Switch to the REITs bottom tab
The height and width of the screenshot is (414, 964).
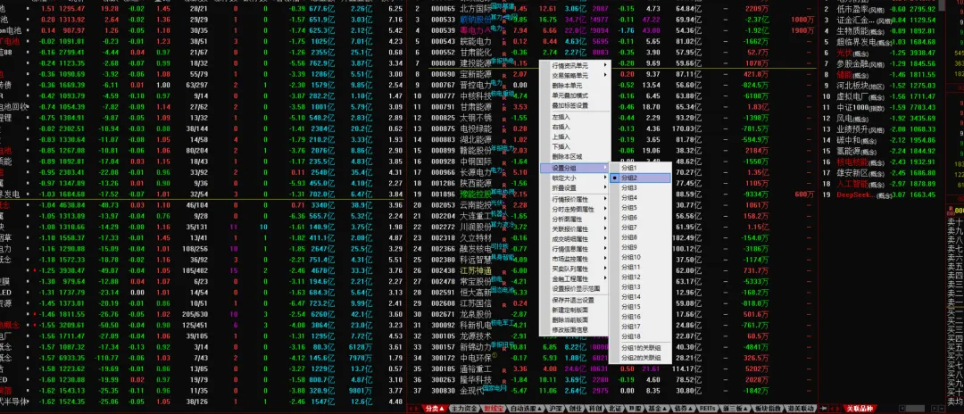(710, 409)
